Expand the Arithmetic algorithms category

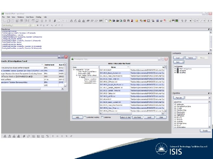coord(175,104)
